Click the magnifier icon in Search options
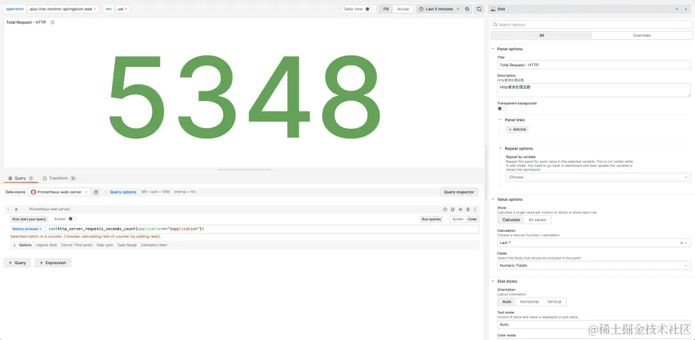The width and height of the screenshot is (695, 340). 495,25
